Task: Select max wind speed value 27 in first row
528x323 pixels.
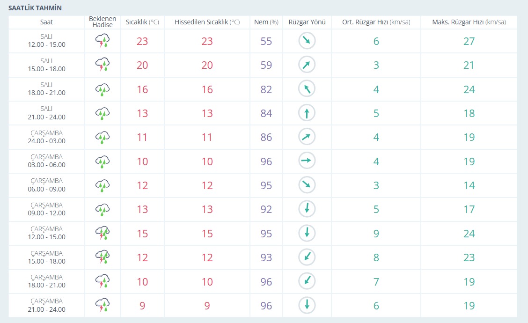Action: 469,41
